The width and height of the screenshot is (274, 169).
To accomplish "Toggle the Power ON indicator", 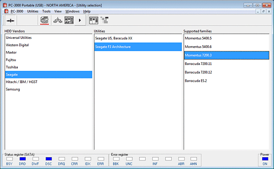I will 265,158.
